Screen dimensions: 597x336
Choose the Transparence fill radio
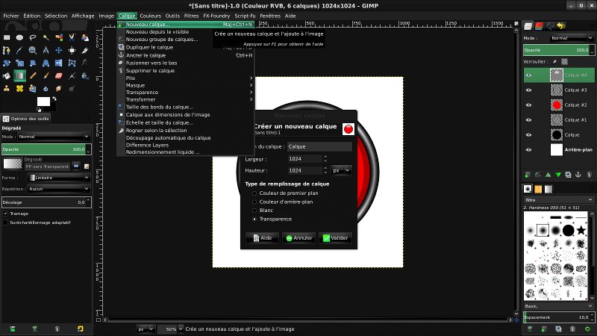(x=254, y=219)
